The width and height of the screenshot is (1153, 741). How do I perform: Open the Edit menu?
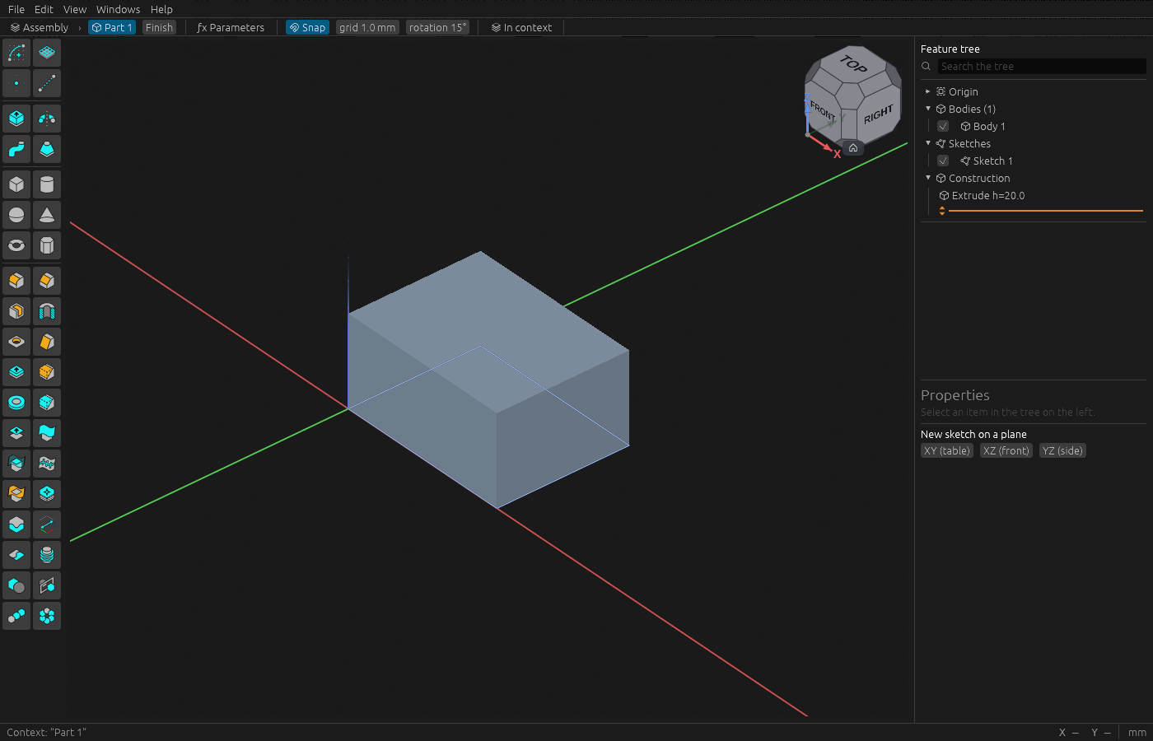[44, 9]
